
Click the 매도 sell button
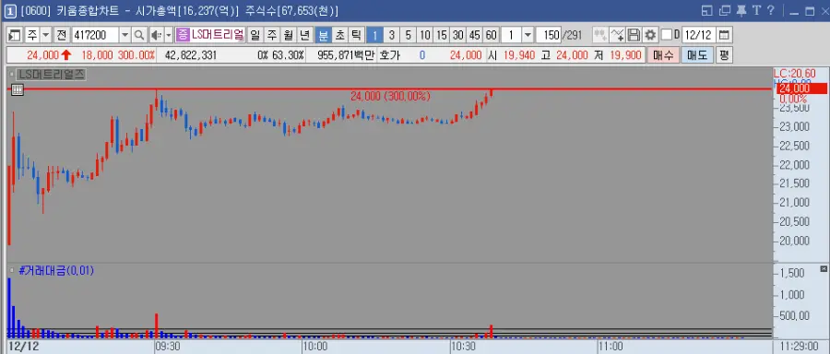coord(697,55)
